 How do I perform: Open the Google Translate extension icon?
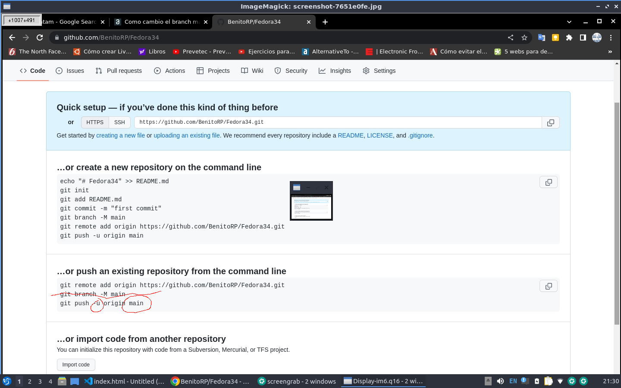pyautogui.click(x=542, y=38)
